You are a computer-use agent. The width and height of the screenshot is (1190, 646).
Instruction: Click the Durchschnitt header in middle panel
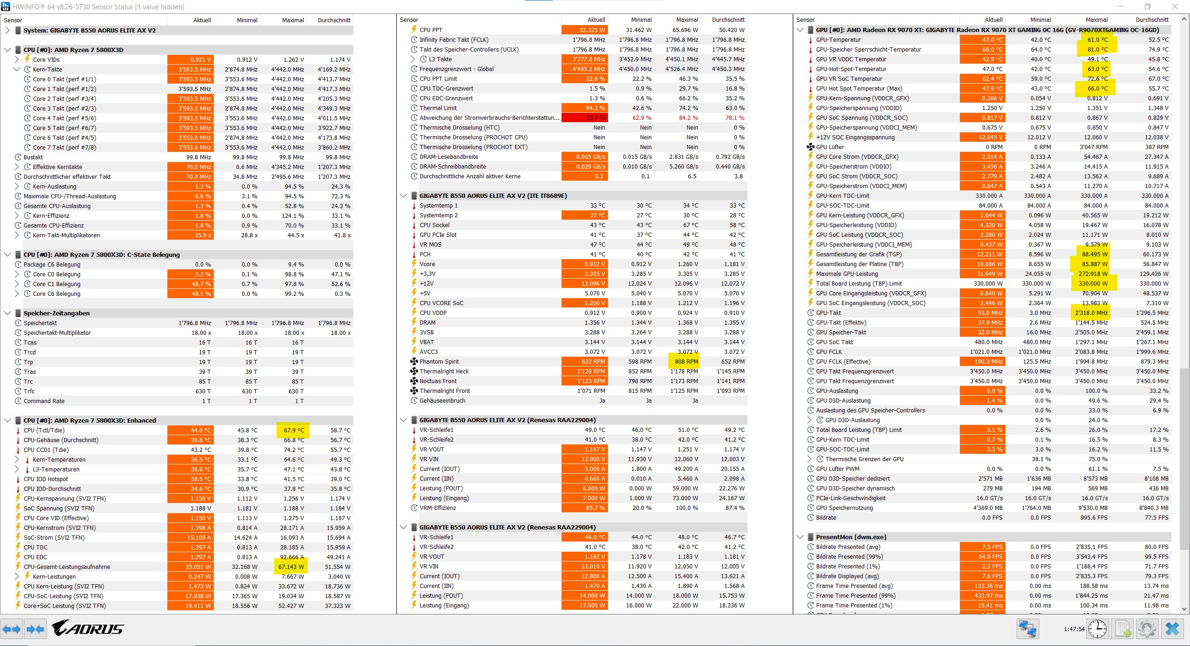click(728, 20)
